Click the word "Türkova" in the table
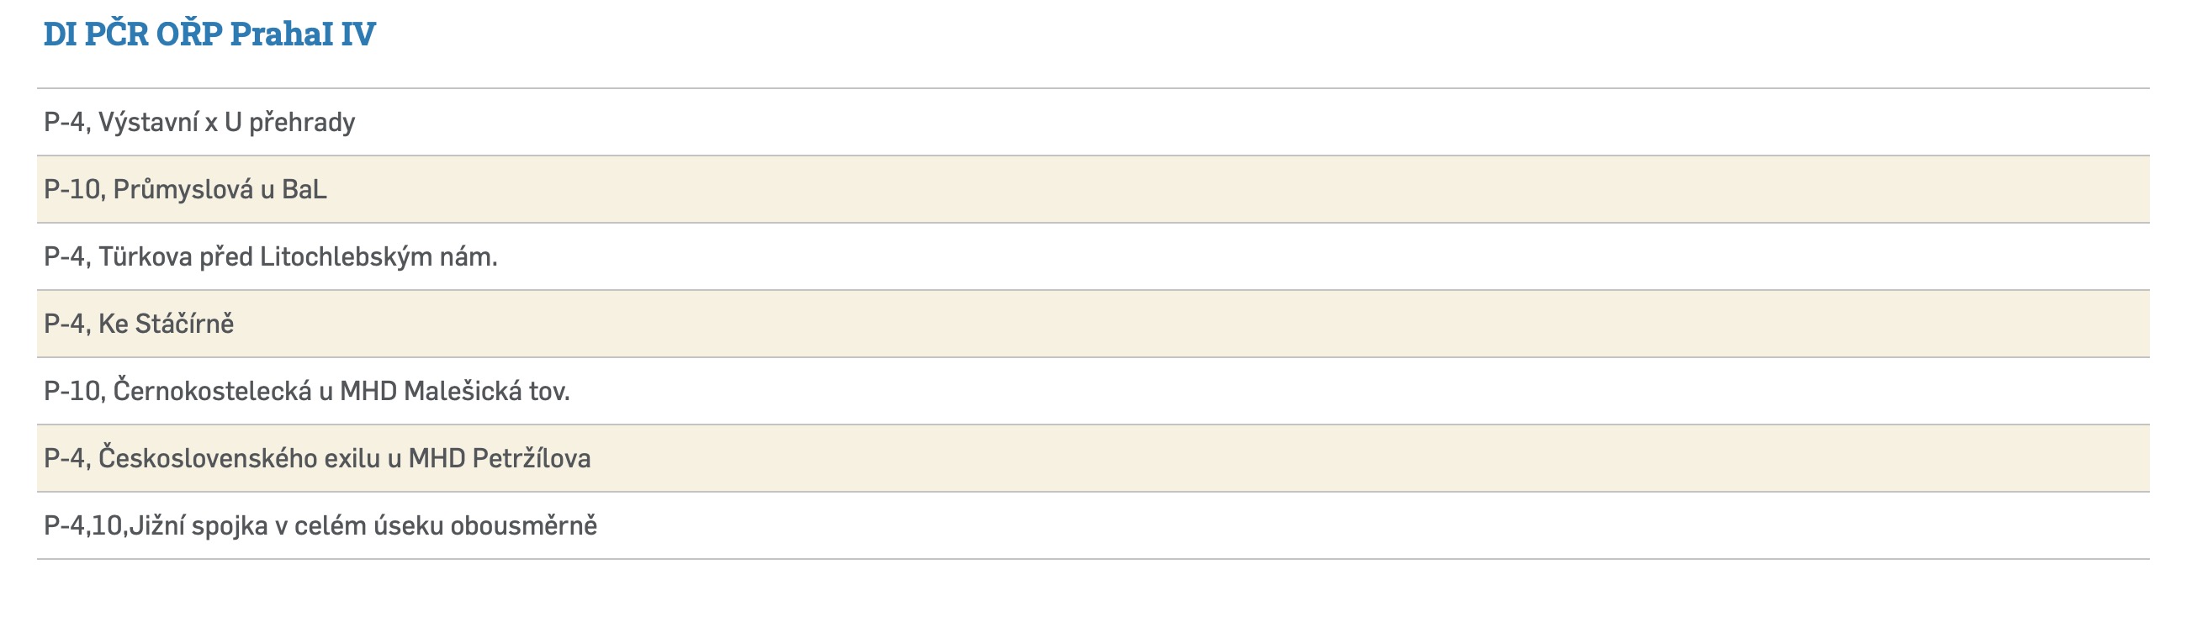2197x617 pixels. click(x=145, y=256)
